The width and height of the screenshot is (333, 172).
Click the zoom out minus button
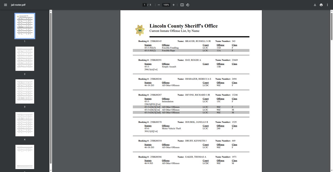(158, 5)
